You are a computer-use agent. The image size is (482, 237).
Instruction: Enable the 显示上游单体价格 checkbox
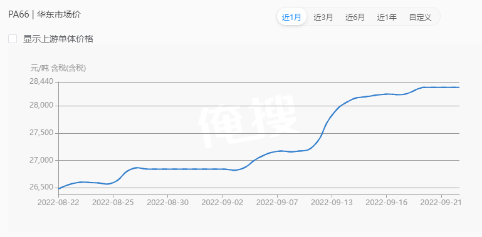tap(13, 39)
